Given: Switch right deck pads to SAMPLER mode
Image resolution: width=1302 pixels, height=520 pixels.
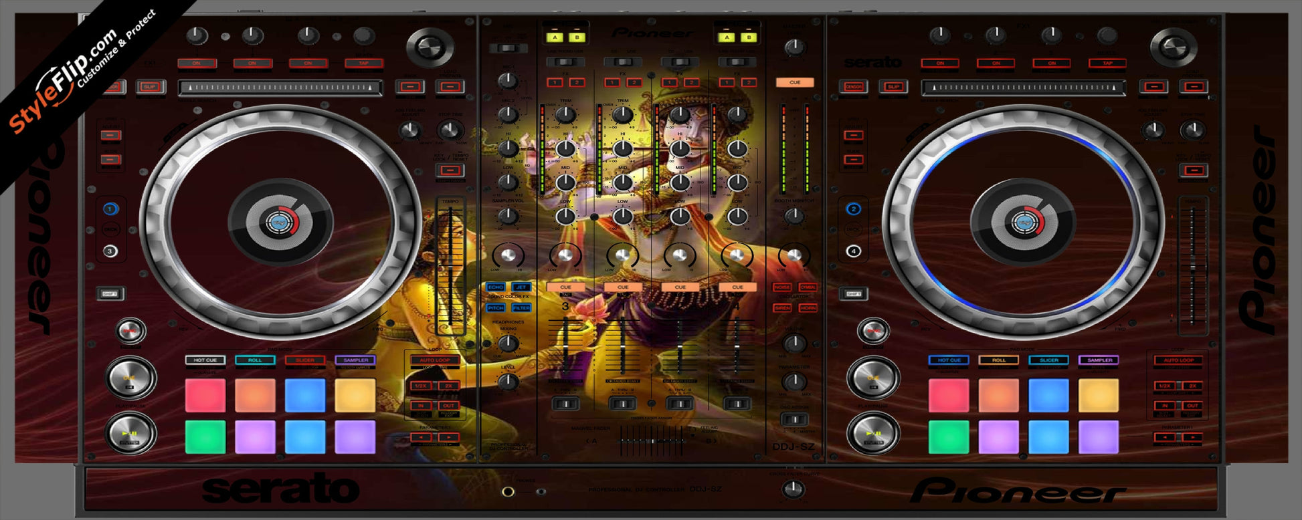Looking at the screenshot, I should [1099, 360].
